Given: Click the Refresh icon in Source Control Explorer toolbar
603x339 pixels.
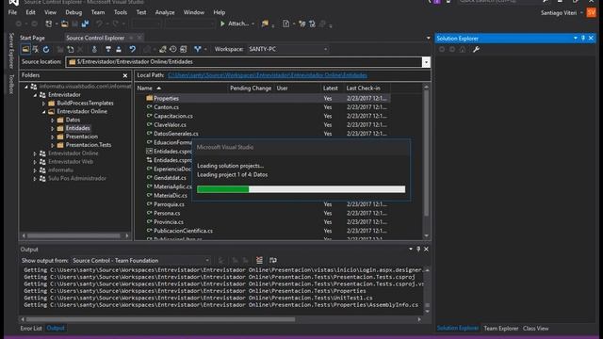Looking at the screenshot, I should [x=46, y=49].
